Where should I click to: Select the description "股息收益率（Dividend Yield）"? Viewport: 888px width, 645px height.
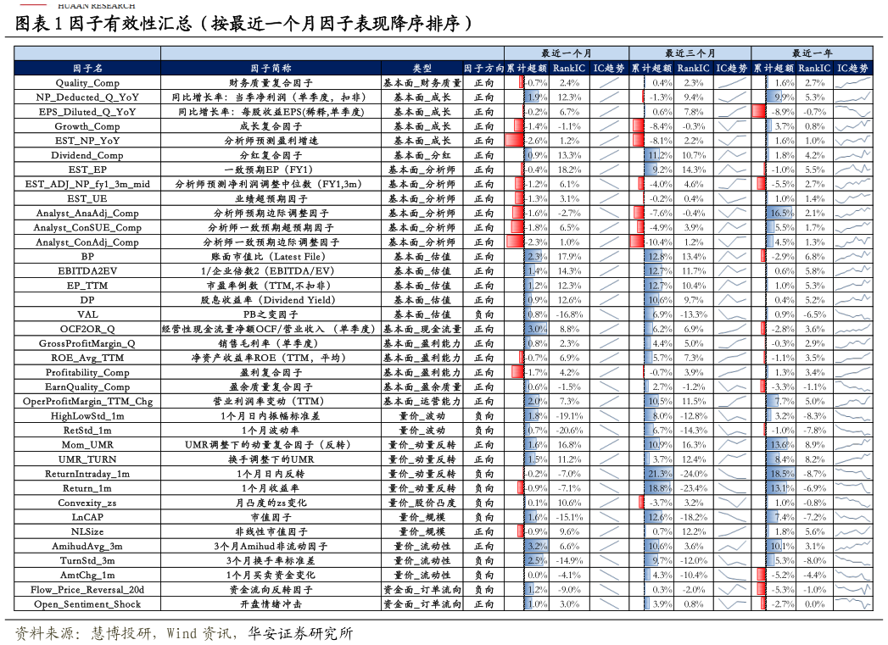click(271, 300)
